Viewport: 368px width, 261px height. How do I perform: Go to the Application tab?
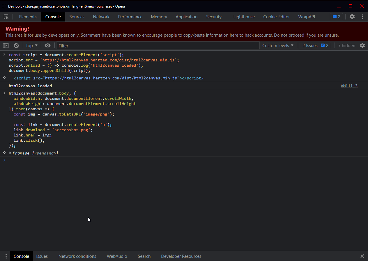pos(187,17)
